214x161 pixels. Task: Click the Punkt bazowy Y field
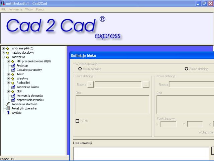coord(195,124)
